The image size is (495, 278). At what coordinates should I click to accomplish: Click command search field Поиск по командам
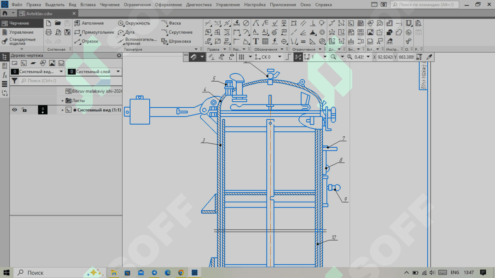point(424,5)
